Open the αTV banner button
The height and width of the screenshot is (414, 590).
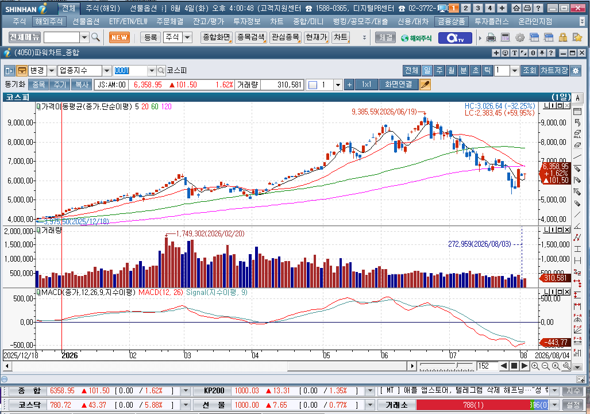tap(455, 38)
